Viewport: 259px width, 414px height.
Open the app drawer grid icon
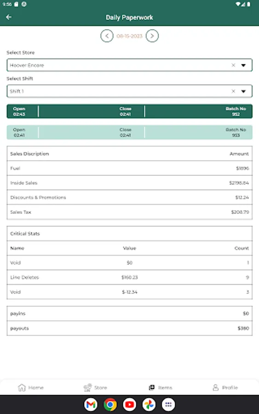tap(168, 404)
